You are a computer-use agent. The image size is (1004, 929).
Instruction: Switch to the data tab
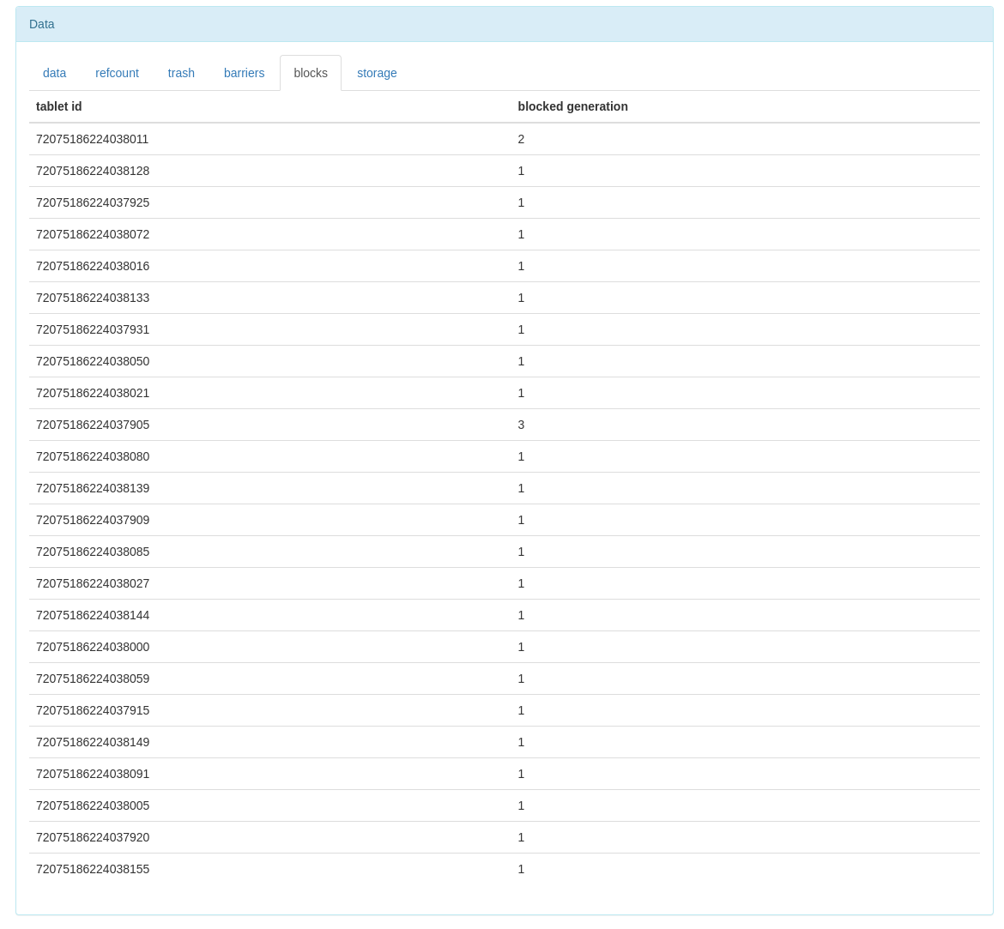pos(54,73)
